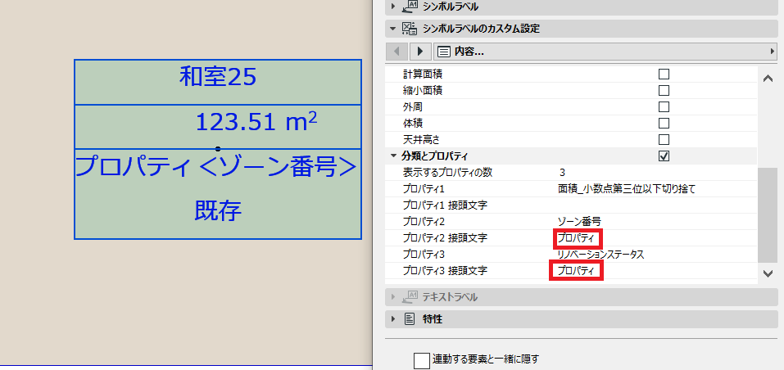Enable the 外周 checkbox
The height and width of the screenshot is (370, 784).
click(664, 107)
